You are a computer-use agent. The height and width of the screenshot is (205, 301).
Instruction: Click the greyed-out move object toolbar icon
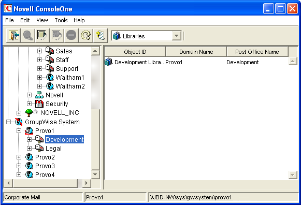[x=57, y=36]
